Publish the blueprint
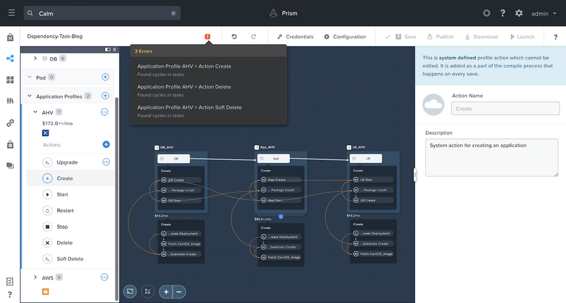The image size is (566, 303). [440, 37]
